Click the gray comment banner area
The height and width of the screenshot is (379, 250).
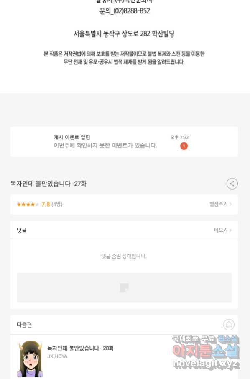(124, 288)
